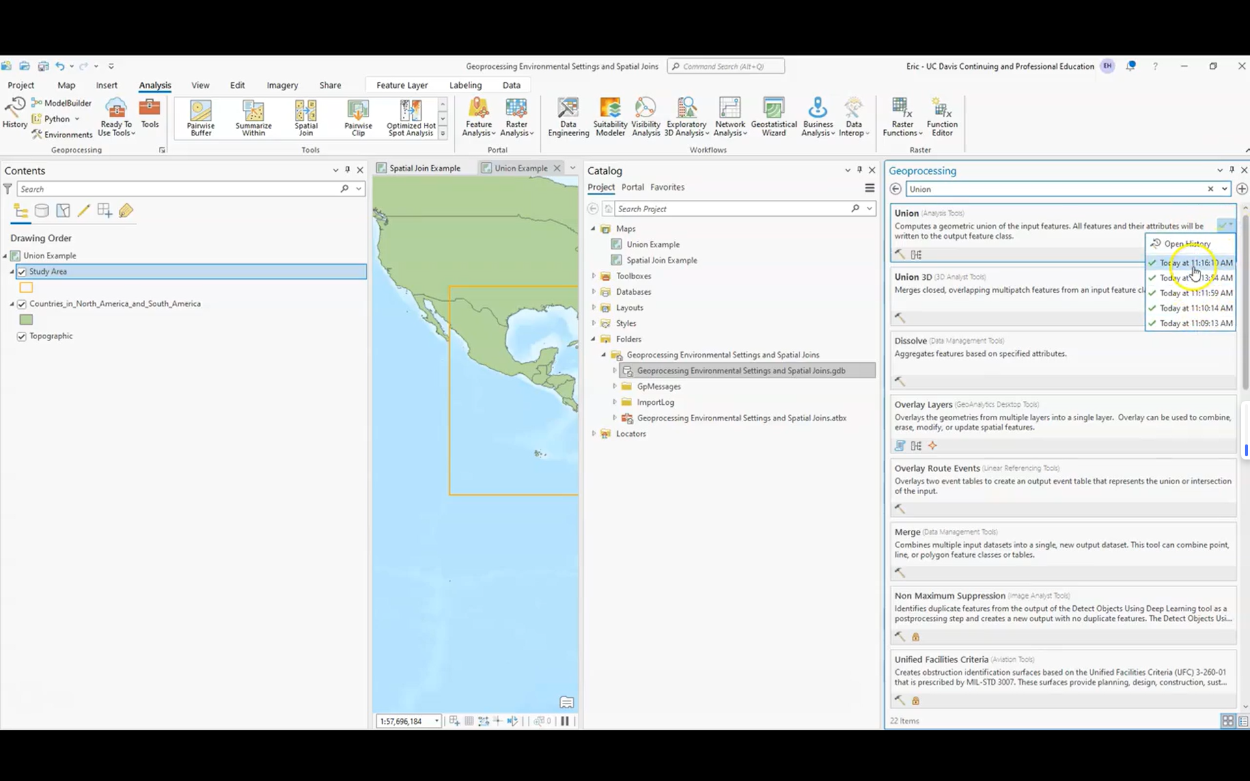Launch ModelBuilder from the Geoprocessing group

(x=62, y=103)
